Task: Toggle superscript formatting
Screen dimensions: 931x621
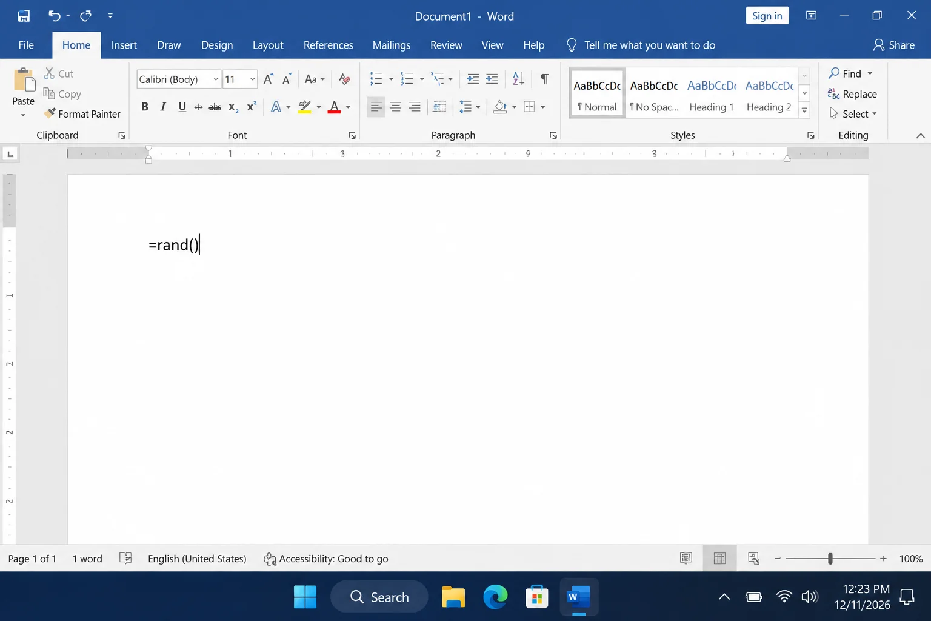Action: [252, 107]
